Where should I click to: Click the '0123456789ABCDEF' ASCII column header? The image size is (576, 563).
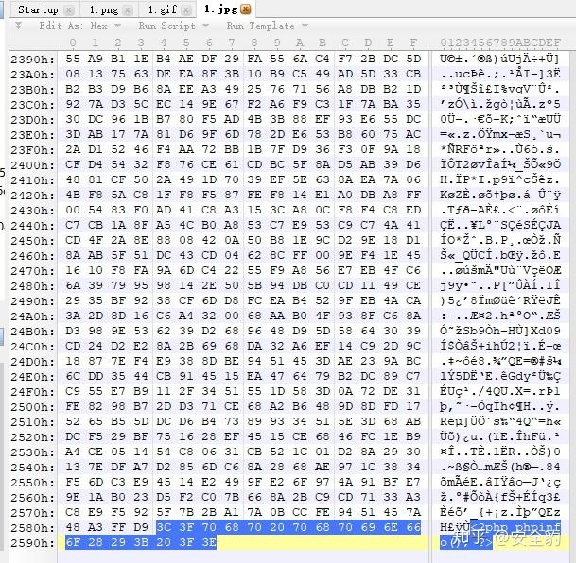[x=500, y=43]
